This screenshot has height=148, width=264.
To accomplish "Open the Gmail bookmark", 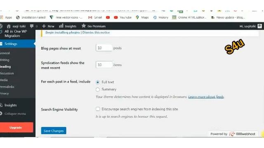I will (x=95, y=17).
